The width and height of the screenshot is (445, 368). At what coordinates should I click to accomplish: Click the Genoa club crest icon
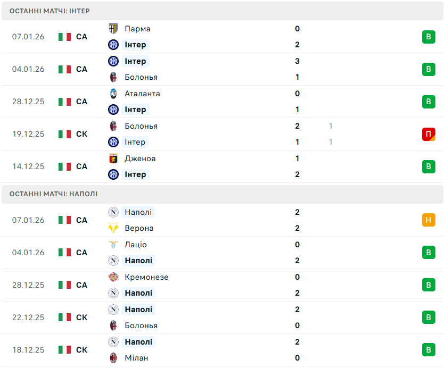pos(113,158)
